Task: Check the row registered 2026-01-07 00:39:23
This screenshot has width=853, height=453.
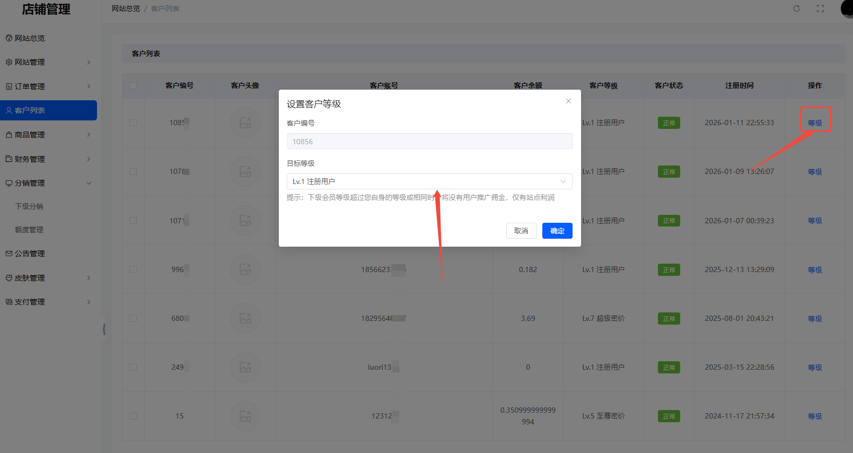Action: click(133, 220)
